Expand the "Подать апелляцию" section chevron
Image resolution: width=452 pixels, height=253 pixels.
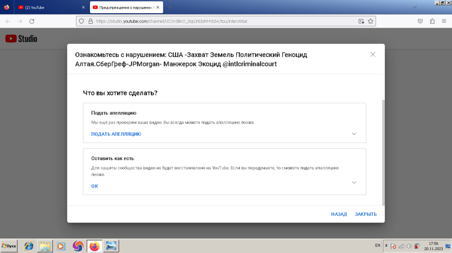354,134
